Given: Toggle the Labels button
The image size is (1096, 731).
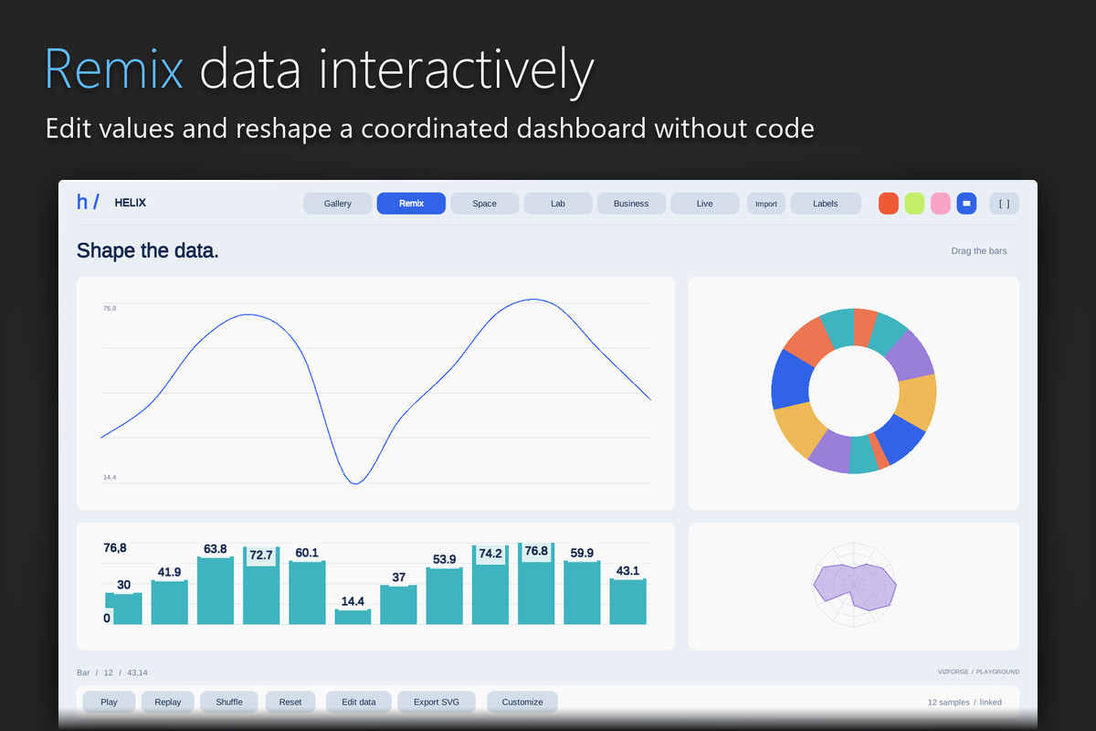Looking at the screenshot, I should [x=826, y=203].
